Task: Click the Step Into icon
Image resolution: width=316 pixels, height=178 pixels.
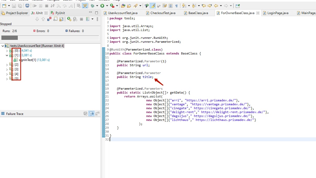Action: pyautogui.click(x=58, y=6)
